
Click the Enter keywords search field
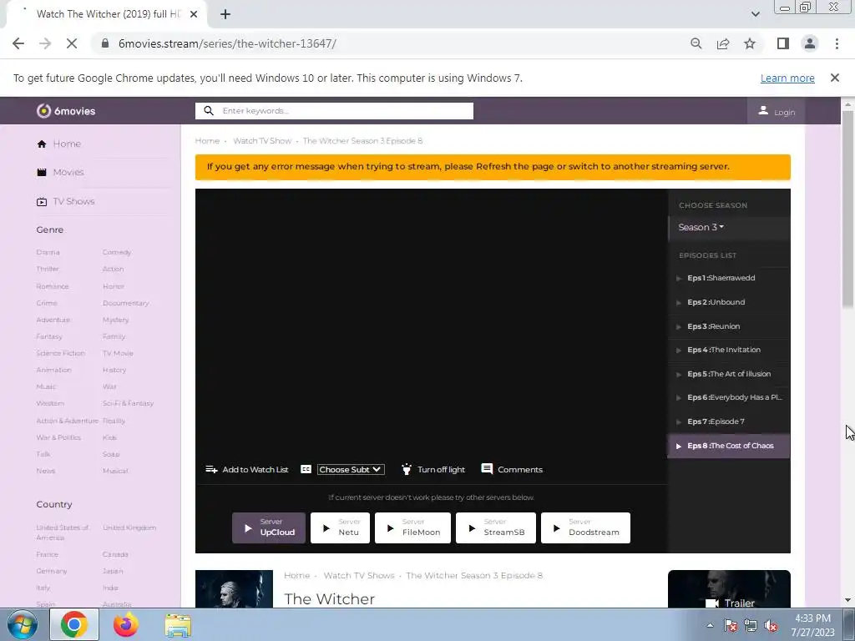pyautogui.click(x=334, y=111)
